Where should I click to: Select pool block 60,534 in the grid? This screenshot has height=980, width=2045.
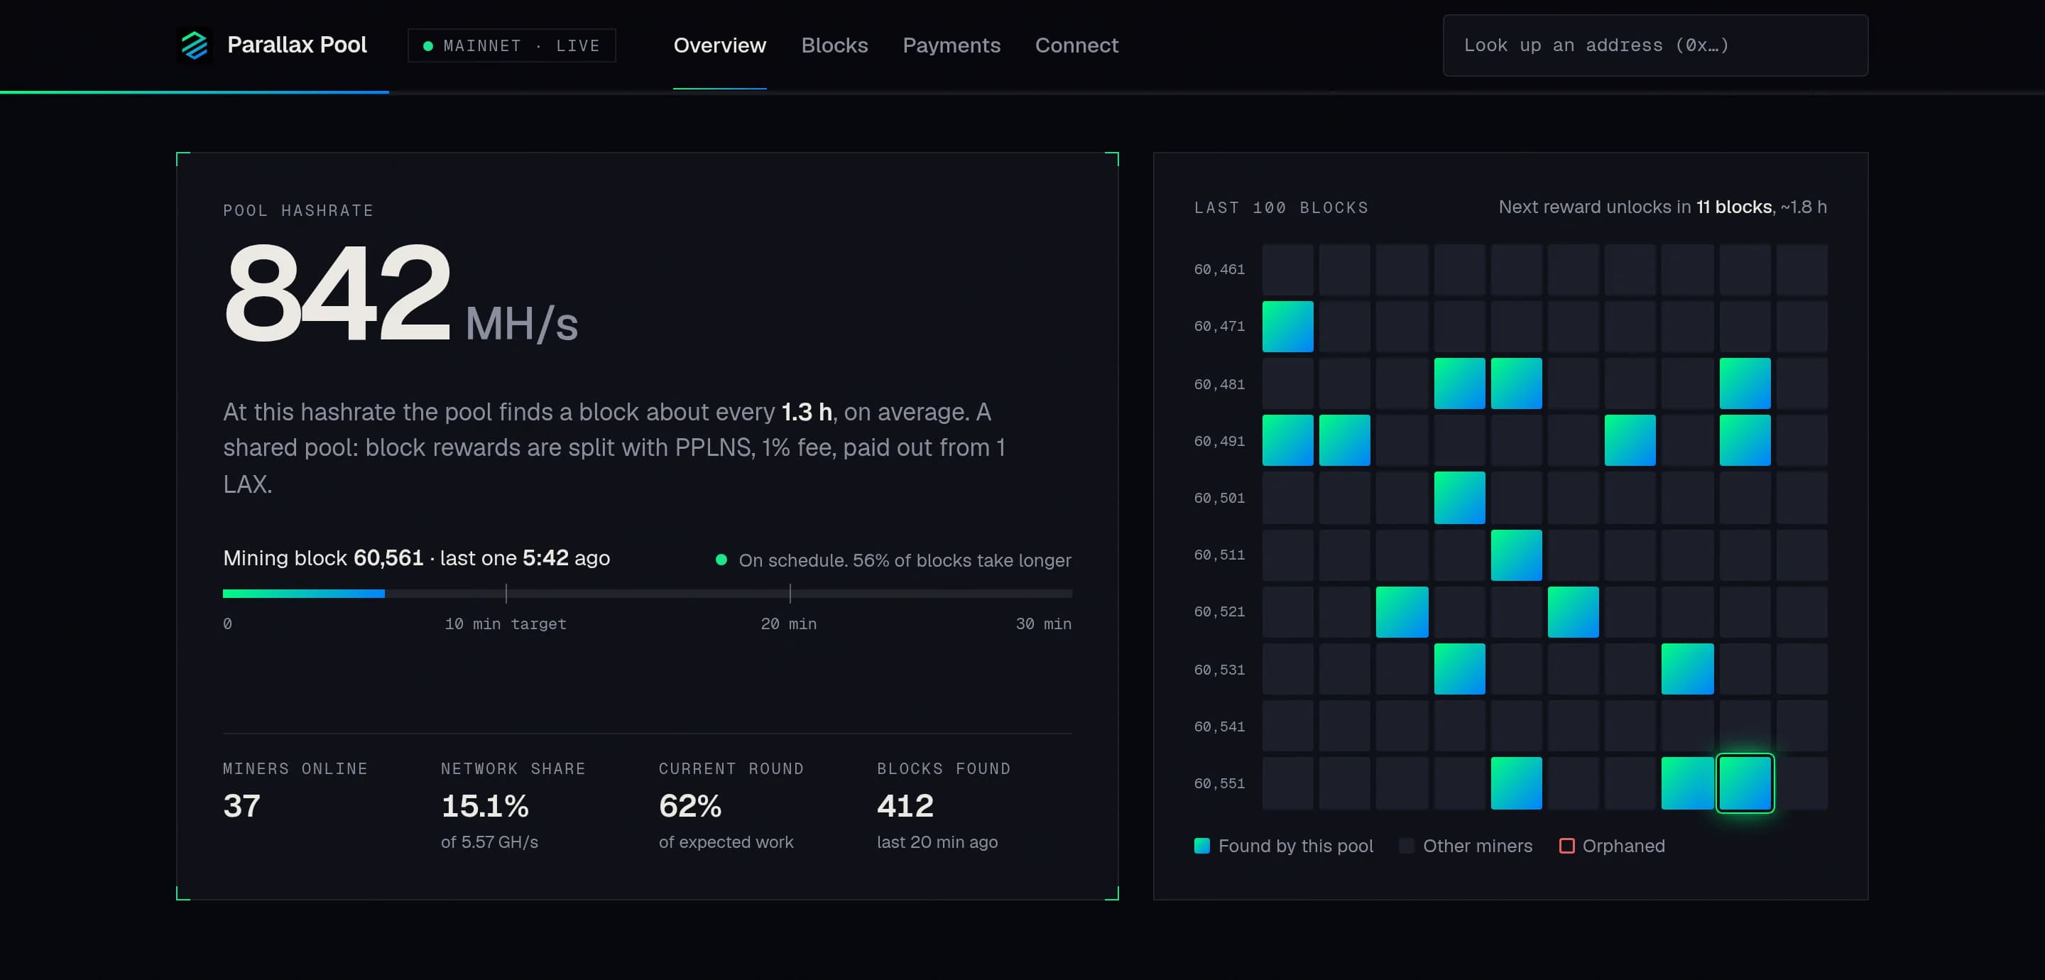click(x=1459, y=669)
